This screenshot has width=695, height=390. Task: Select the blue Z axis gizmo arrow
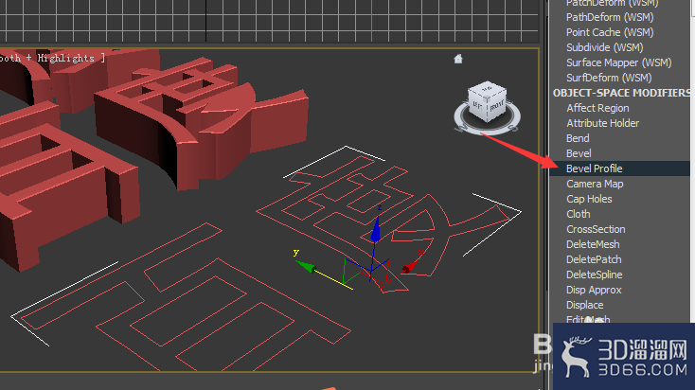click(375, 228)
